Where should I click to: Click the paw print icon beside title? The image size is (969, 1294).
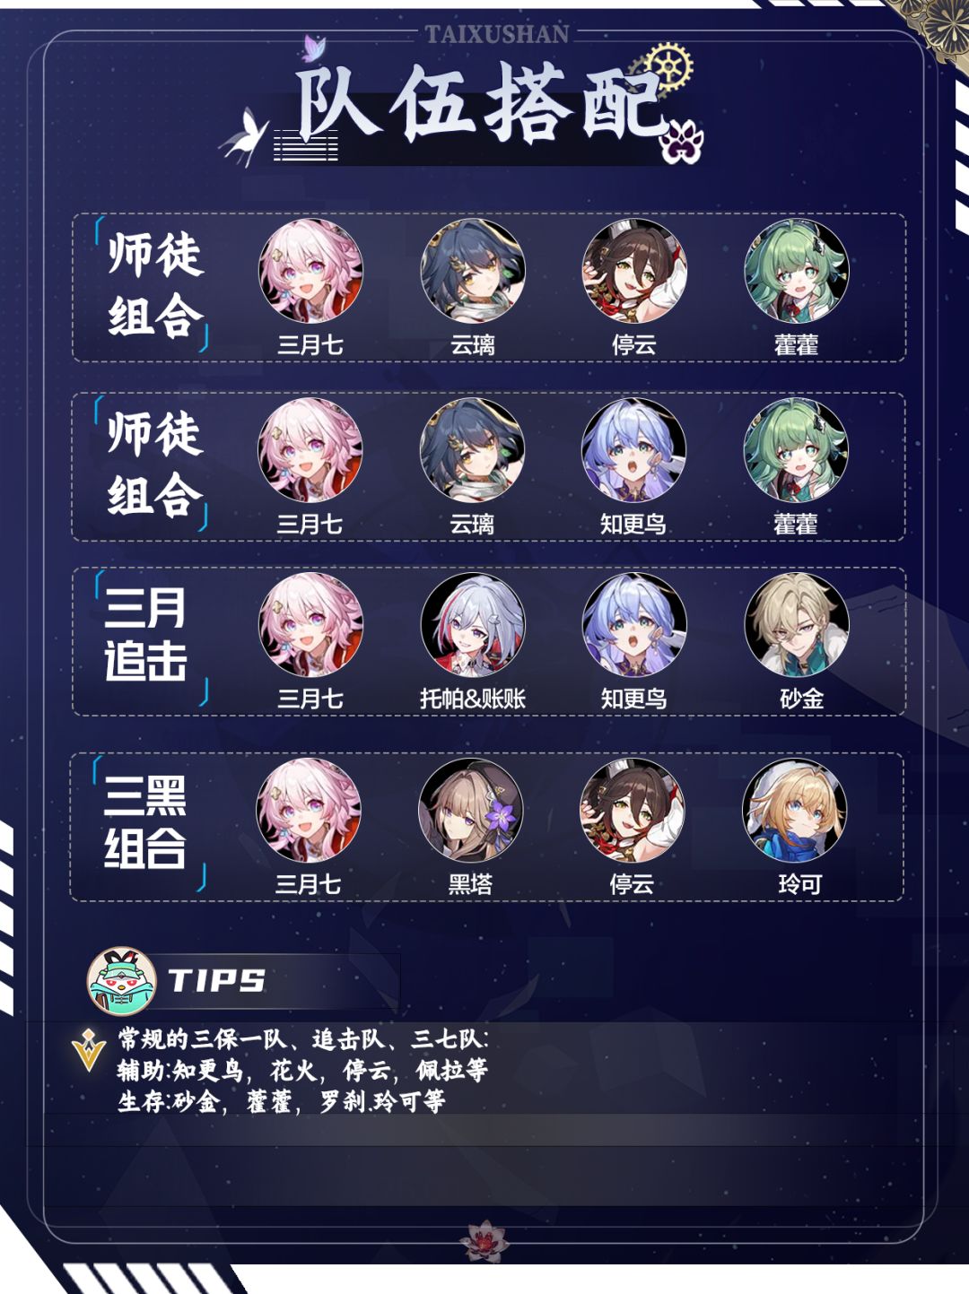tap(682, 143)
